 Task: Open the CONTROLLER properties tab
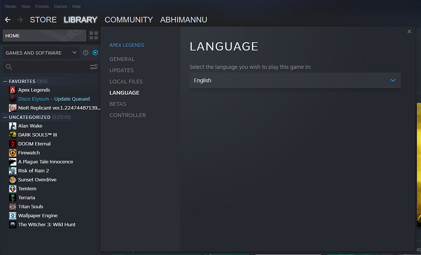pos(127,115)
